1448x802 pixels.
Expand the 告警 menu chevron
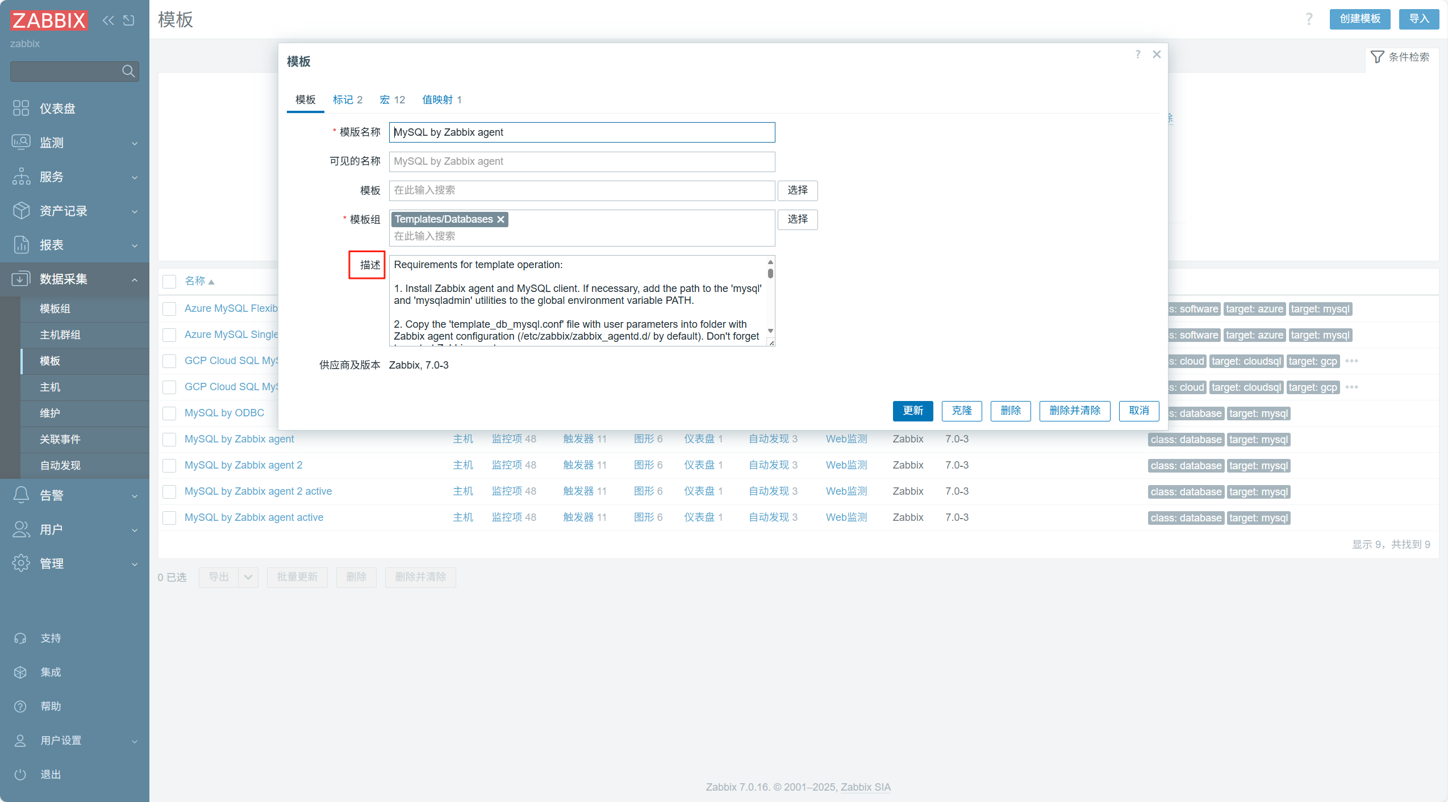coord(135,496)
